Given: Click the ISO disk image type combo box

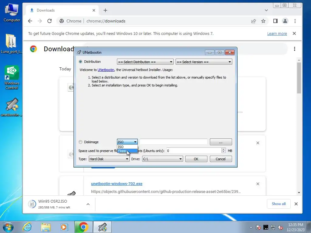Looking at the screenshot, I should (127, 142).
